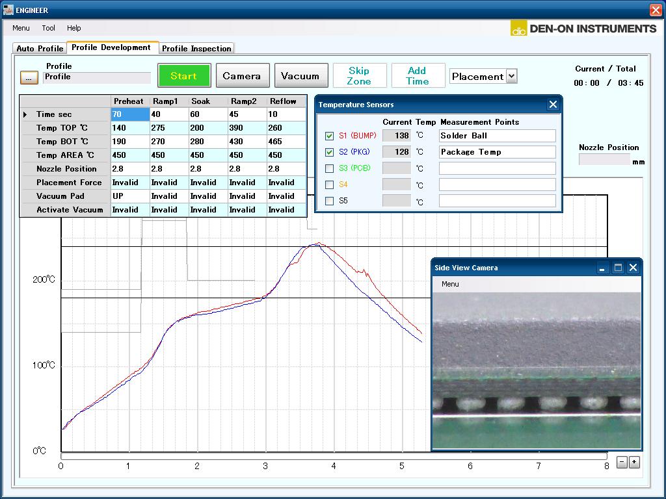This screenshot has width=666, height=499.
Task: Open Menu in Side View Camera window
Action: click(x=450, y=284)
